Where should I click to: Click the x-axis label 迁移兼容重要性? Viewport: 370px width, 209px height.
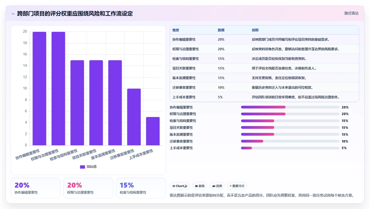[122, 155]
